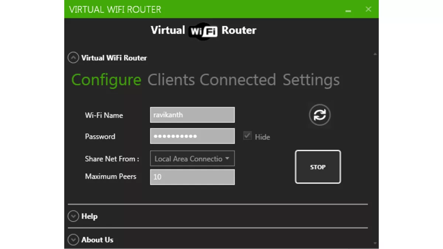The height and width of the screenshot is (249, 443).
Task: Open the Settings tab
Action: click(x=312, y=79)
